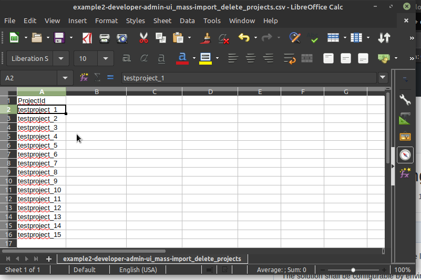The image size is (421, 280).
Task: Click column header C
Action: [x=155, y=91]
